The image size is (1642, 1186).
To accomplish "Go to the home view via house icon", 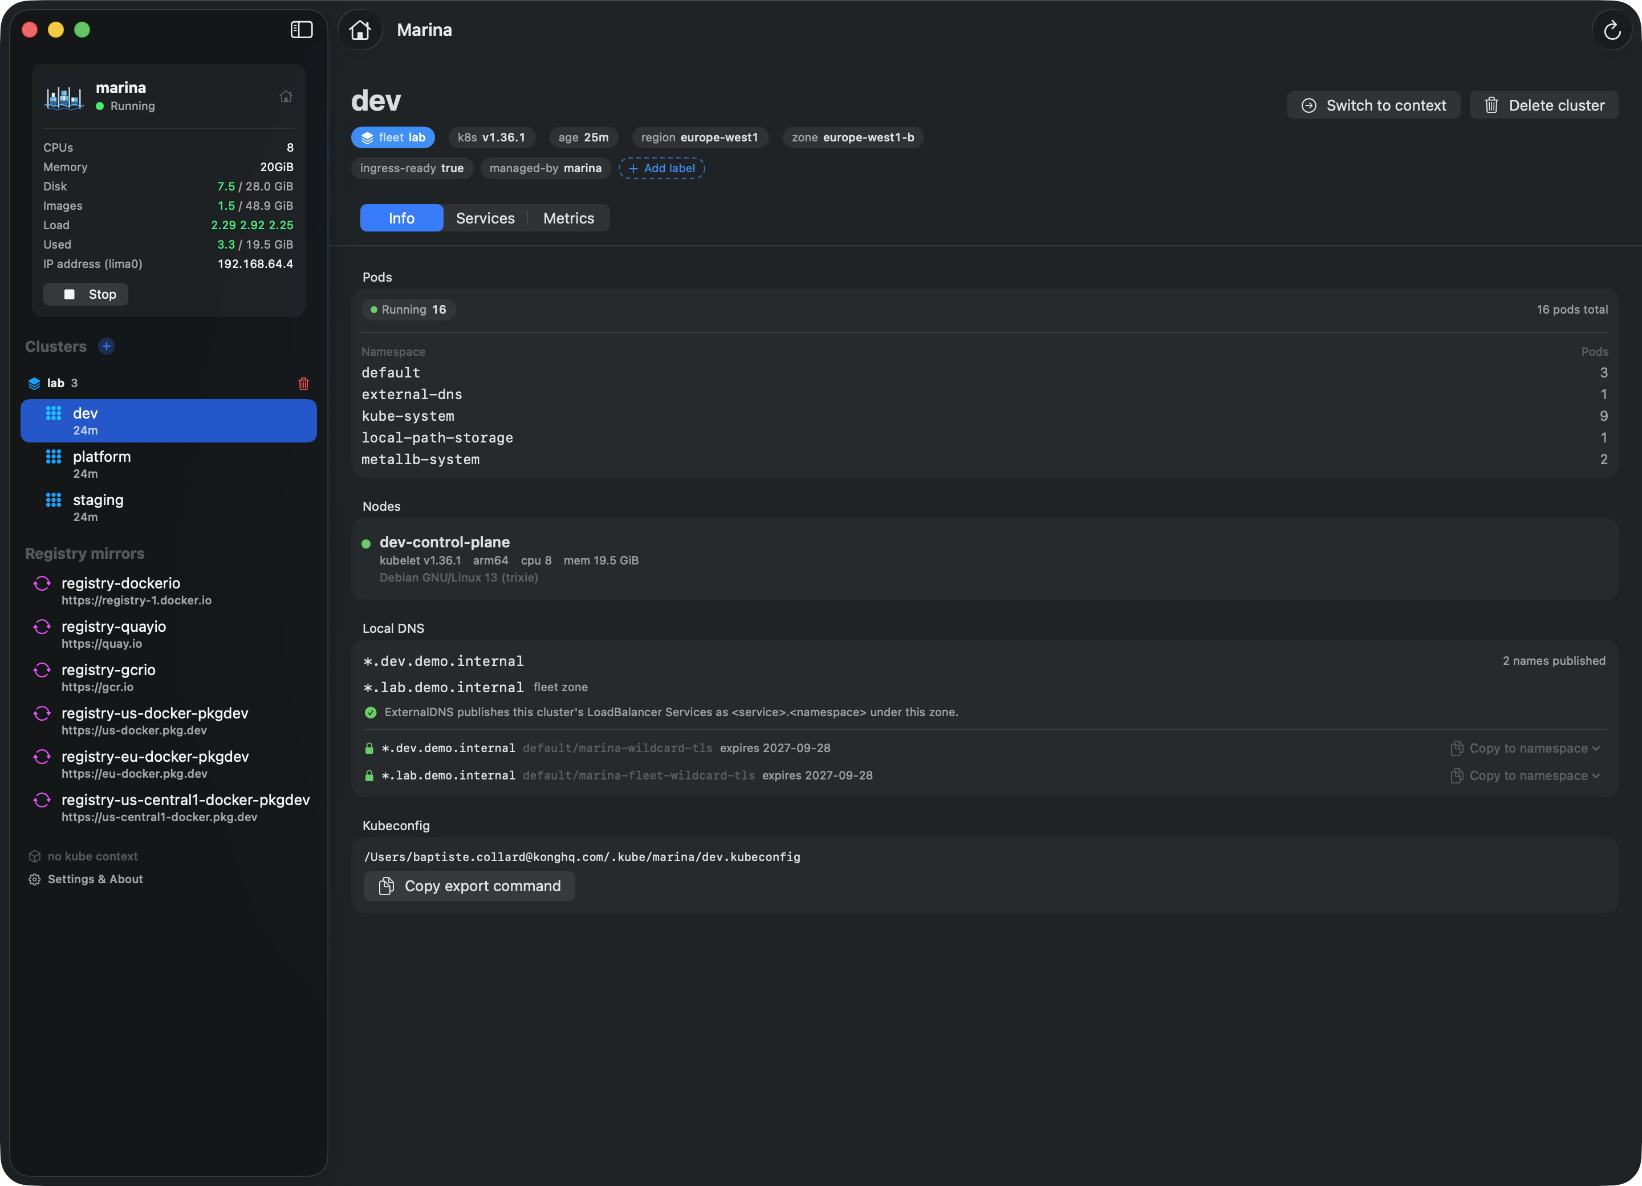I will point(360,30).
